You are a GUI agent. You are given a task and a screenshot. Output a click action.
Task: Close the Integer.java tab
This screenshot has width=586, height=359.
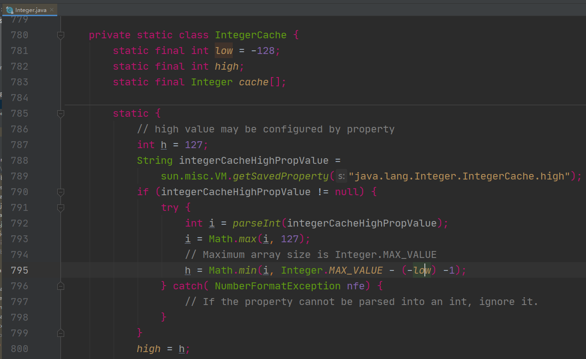[x=52, y=10]
